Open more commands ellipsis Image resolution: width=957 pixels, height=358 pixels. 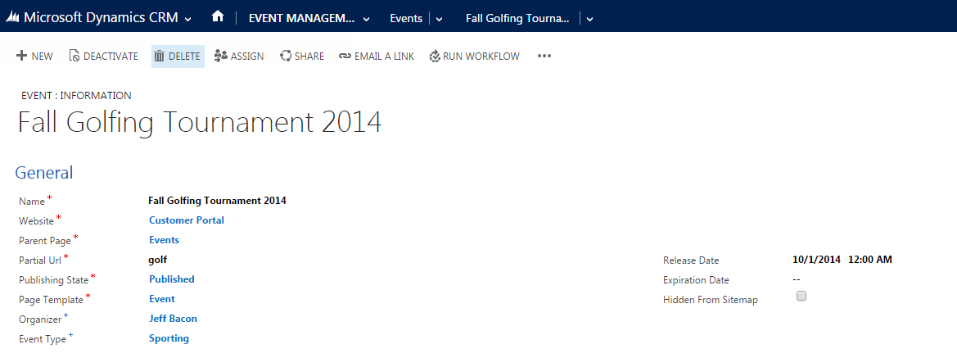coord(544,56)
